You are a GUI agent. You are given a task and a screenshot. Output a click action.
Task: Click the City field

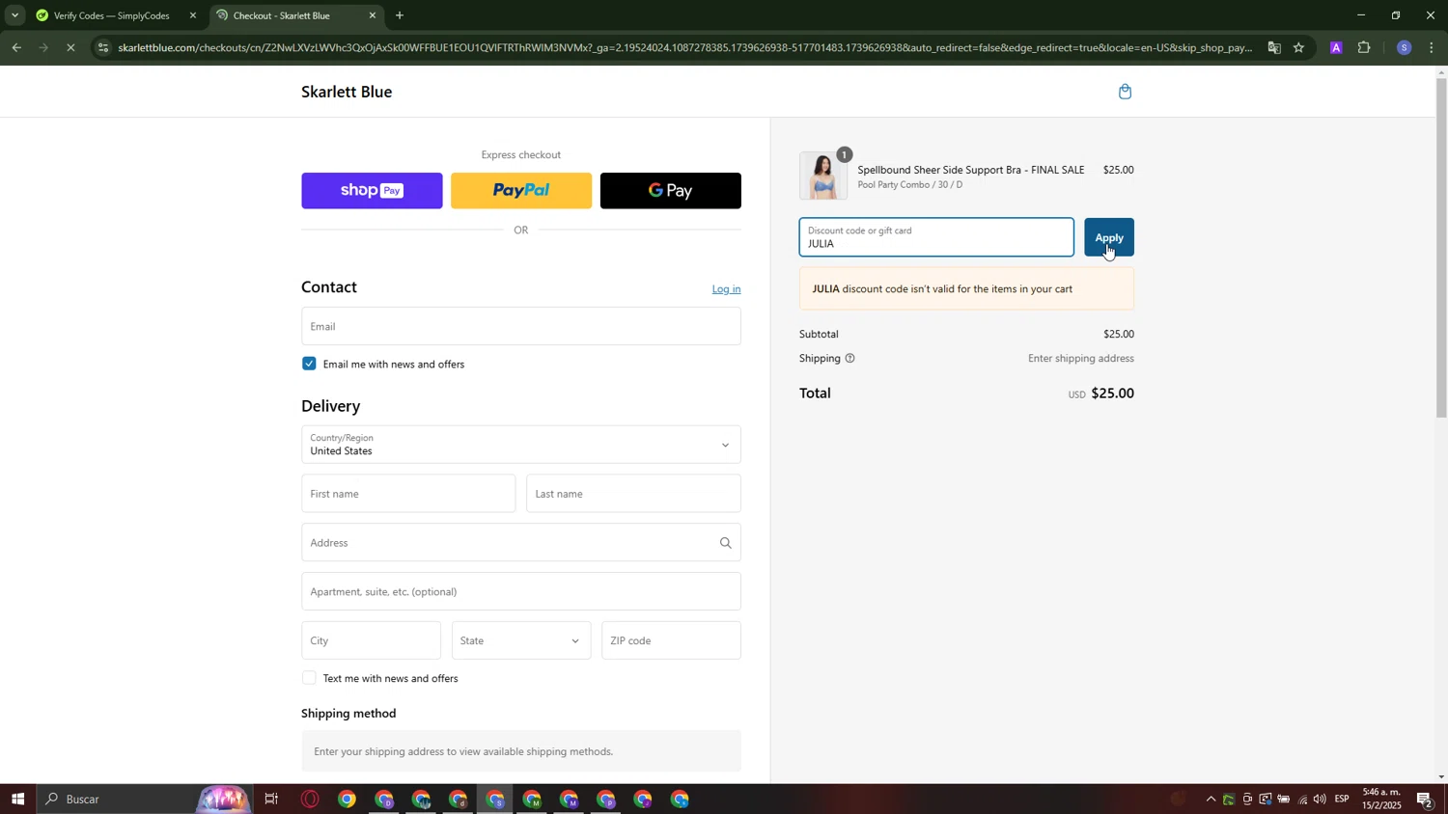click(x=372, y=640)
